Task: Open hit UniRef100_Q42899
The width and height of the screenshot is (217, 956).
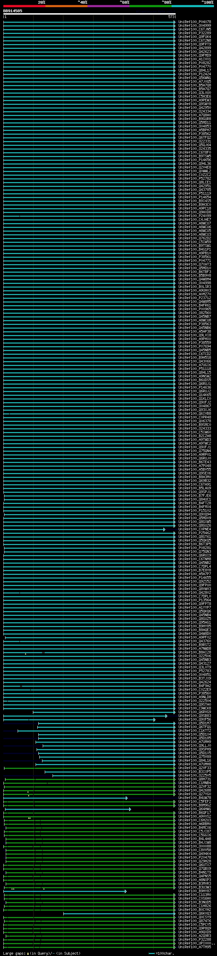Action: coord(195,48)
